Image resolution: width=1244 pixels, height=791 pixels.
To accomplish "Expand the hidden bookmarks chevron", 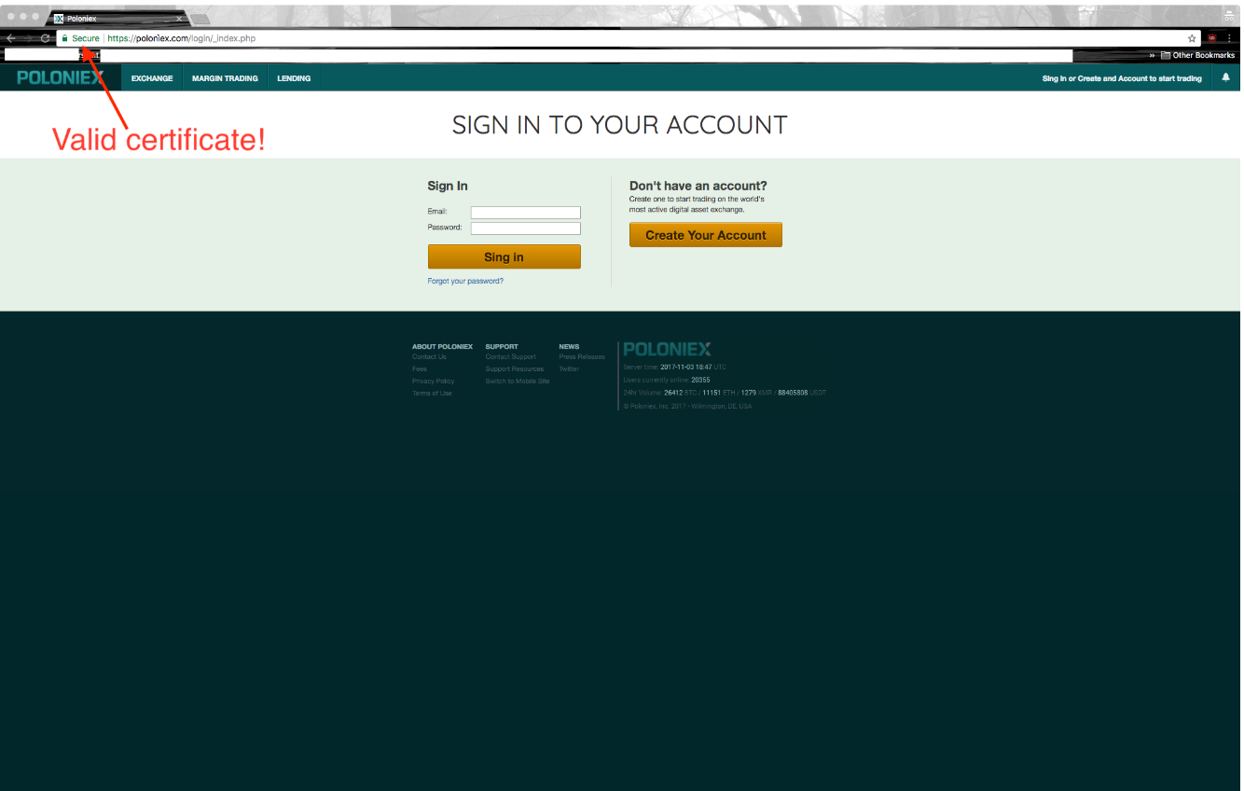I will click(1152, 55).
